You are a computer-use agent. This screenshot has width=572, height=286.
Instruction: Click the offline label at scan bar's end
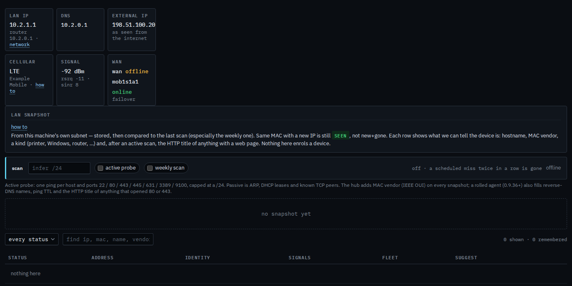(553, 168)
